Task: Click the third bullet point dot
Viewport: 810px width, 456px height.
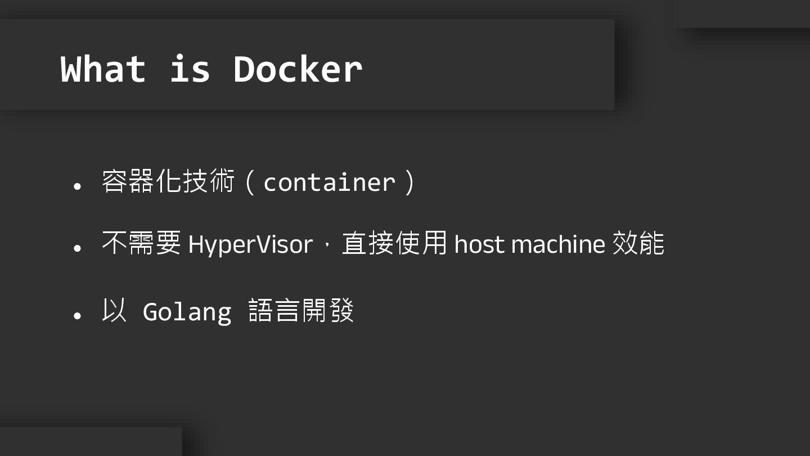Action: tap(78, 315)
